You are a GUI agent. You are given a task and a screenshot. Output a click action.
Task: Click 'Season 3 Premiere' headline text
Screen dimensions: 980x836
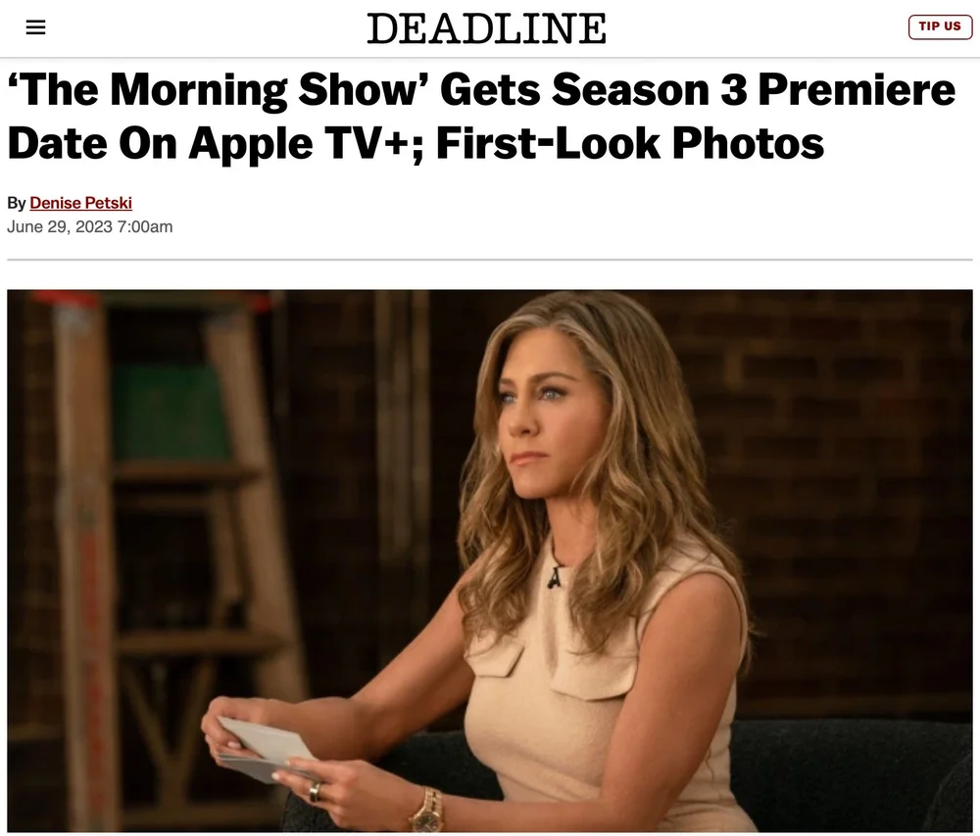(753, 89)
